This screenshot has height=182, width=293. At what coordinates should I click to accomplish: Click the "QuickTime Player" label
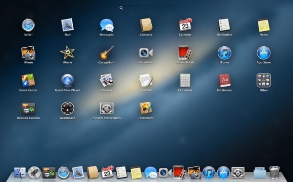pyautogui.click(x=67, y=90)
